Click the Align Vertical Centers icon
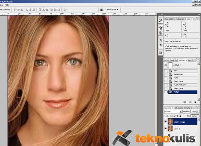201x146 pixels. pyautogui.click(x=18, y=10)
